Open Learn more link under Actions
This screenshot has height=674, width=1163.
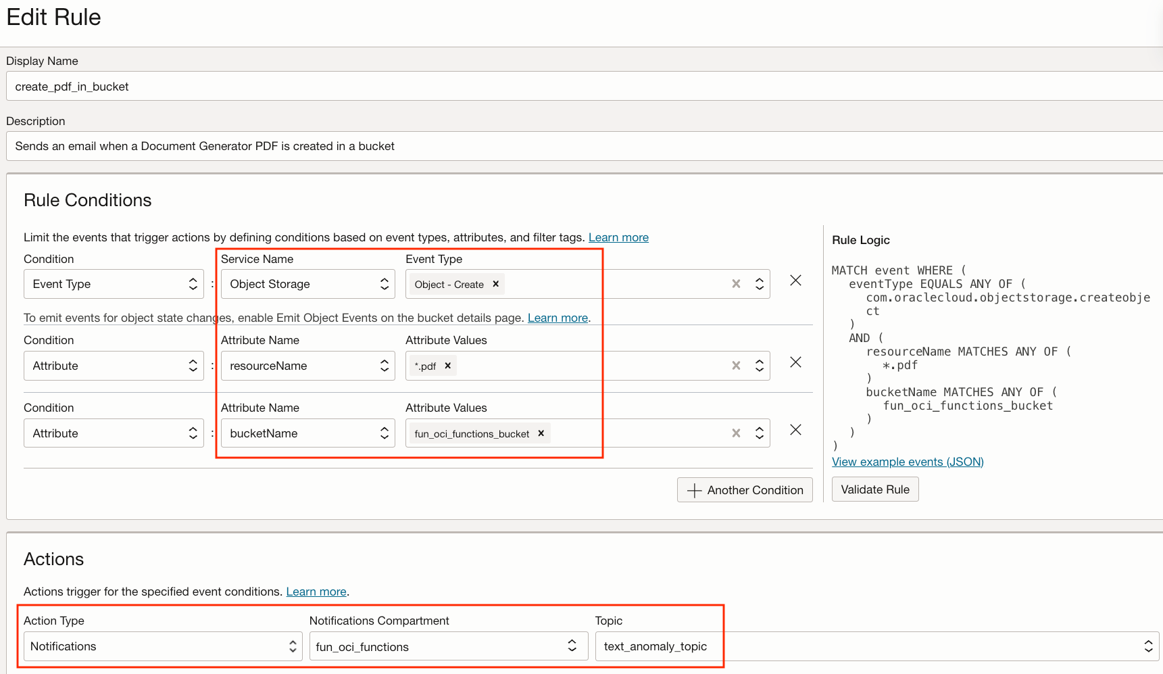(316, 592)
